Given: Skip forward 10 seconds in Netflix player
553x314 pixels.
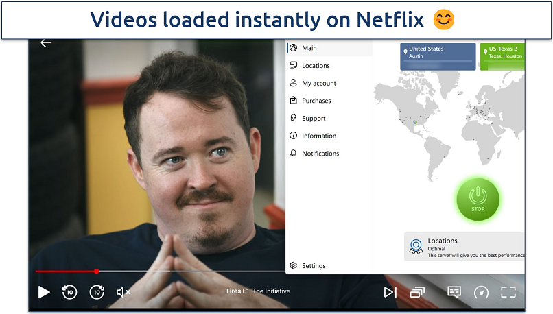Looking at the screenshot, I should point(97,292).
